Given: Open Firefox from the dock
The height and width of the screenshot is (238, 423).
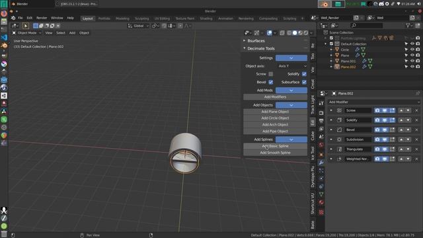Looking at the screenshot, I should point(4,13).
